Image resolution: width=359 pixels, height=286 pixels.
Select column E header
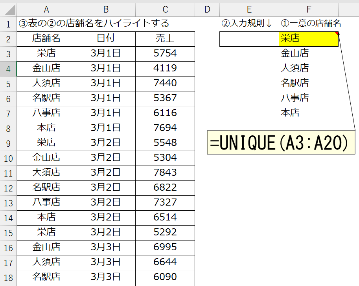[x=249, y=9]
